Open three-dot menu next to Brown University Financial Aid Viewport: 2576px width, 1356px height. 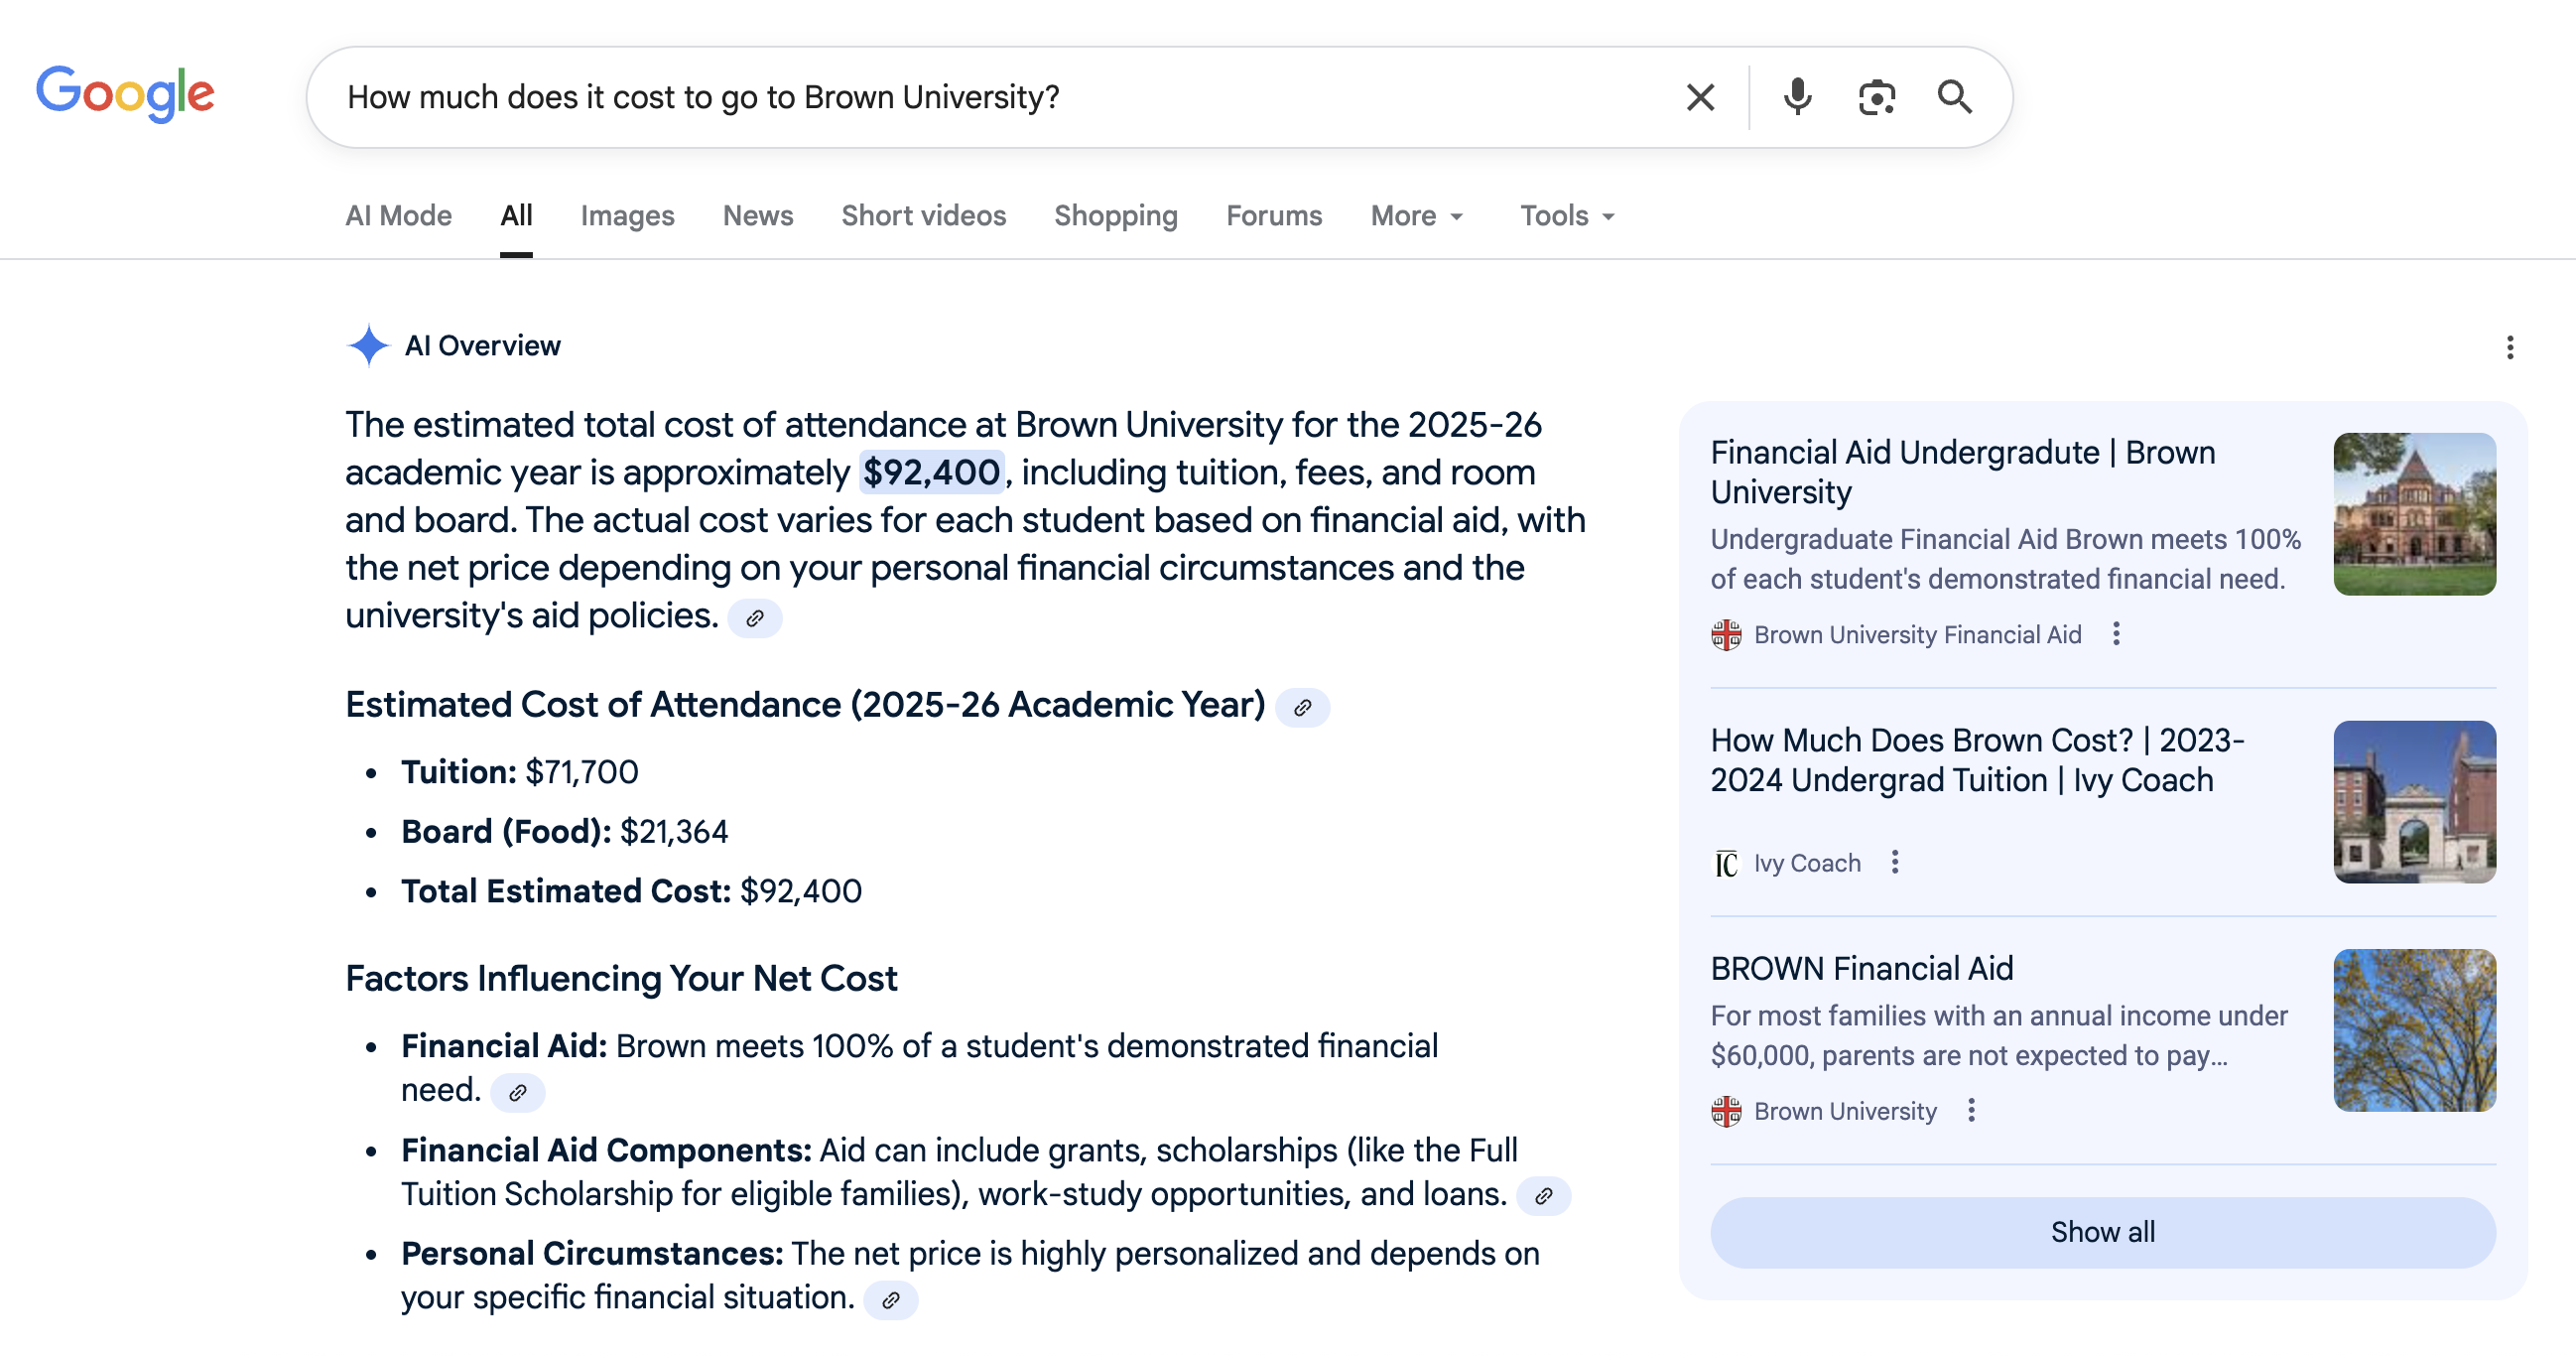(2115, 633)
